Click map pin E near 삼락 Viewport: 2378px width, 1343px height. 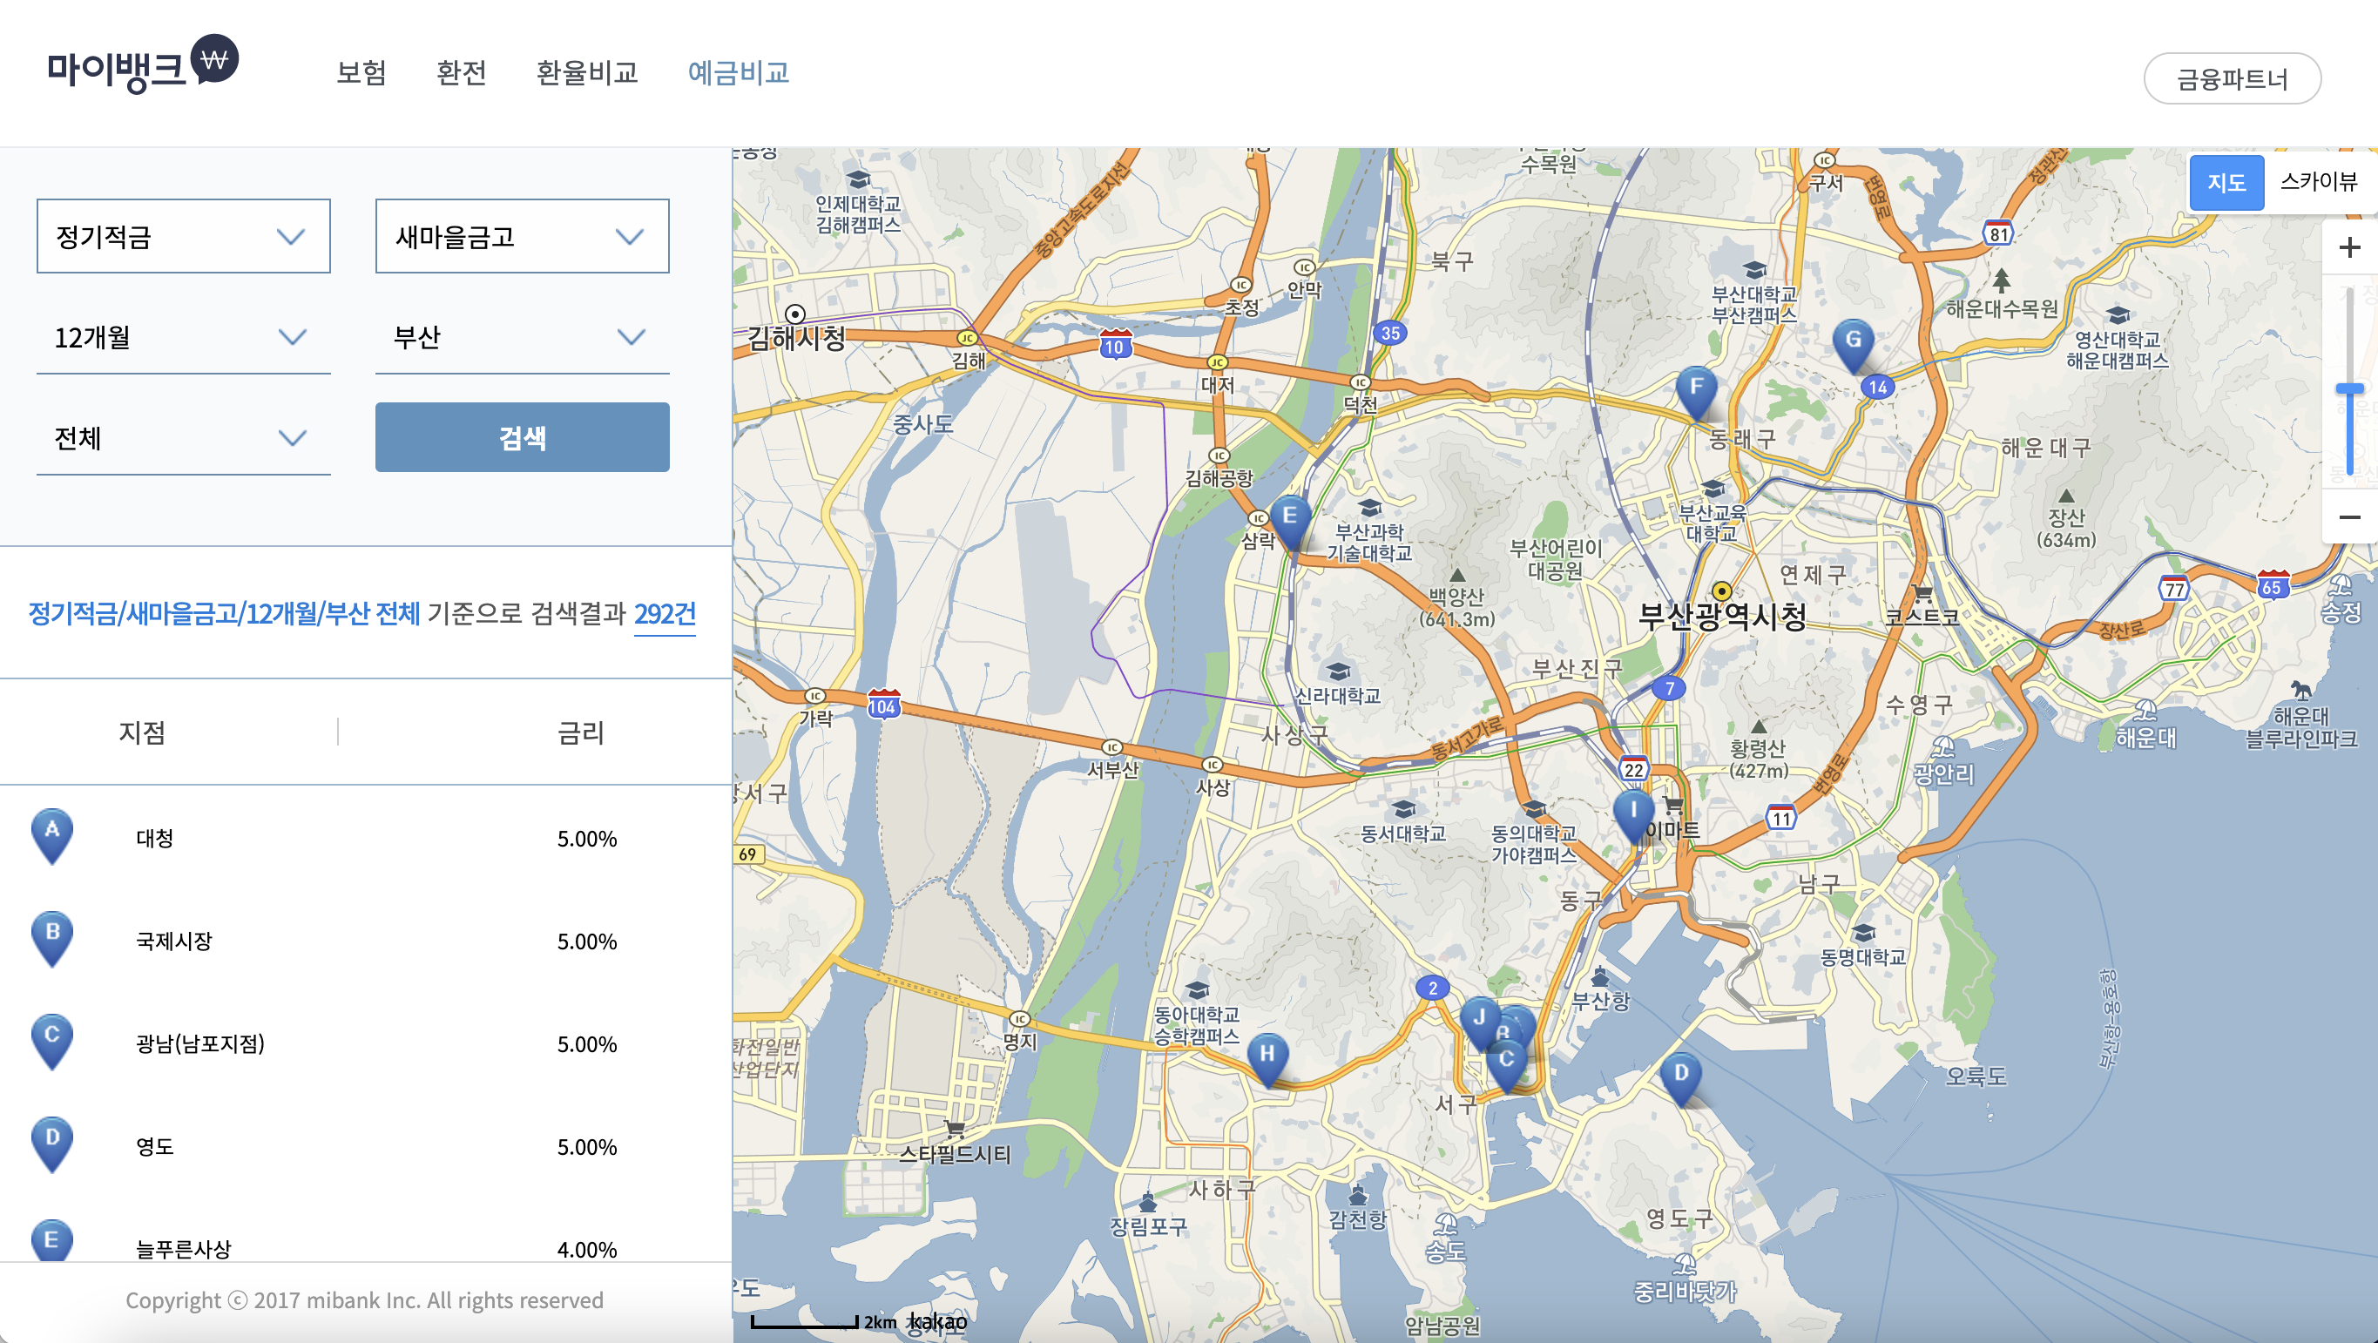[1290, 523]
